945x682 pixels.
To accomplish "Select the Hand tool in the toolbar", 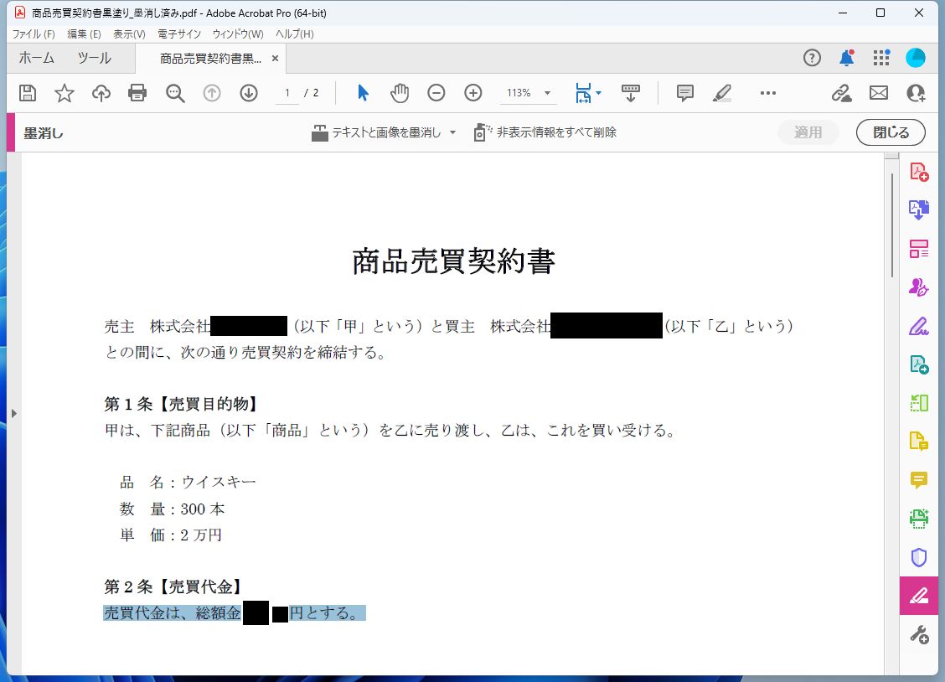I will tap(400, 93).
